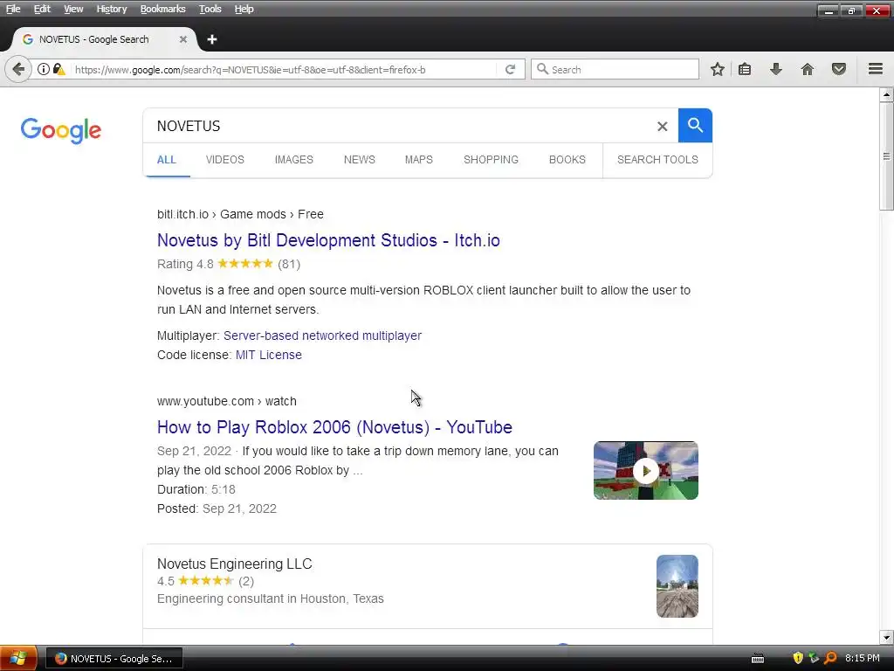The height and width of the screenshot is (671, 894).
Task: Open the Help menu
Action: coord(244,9)
